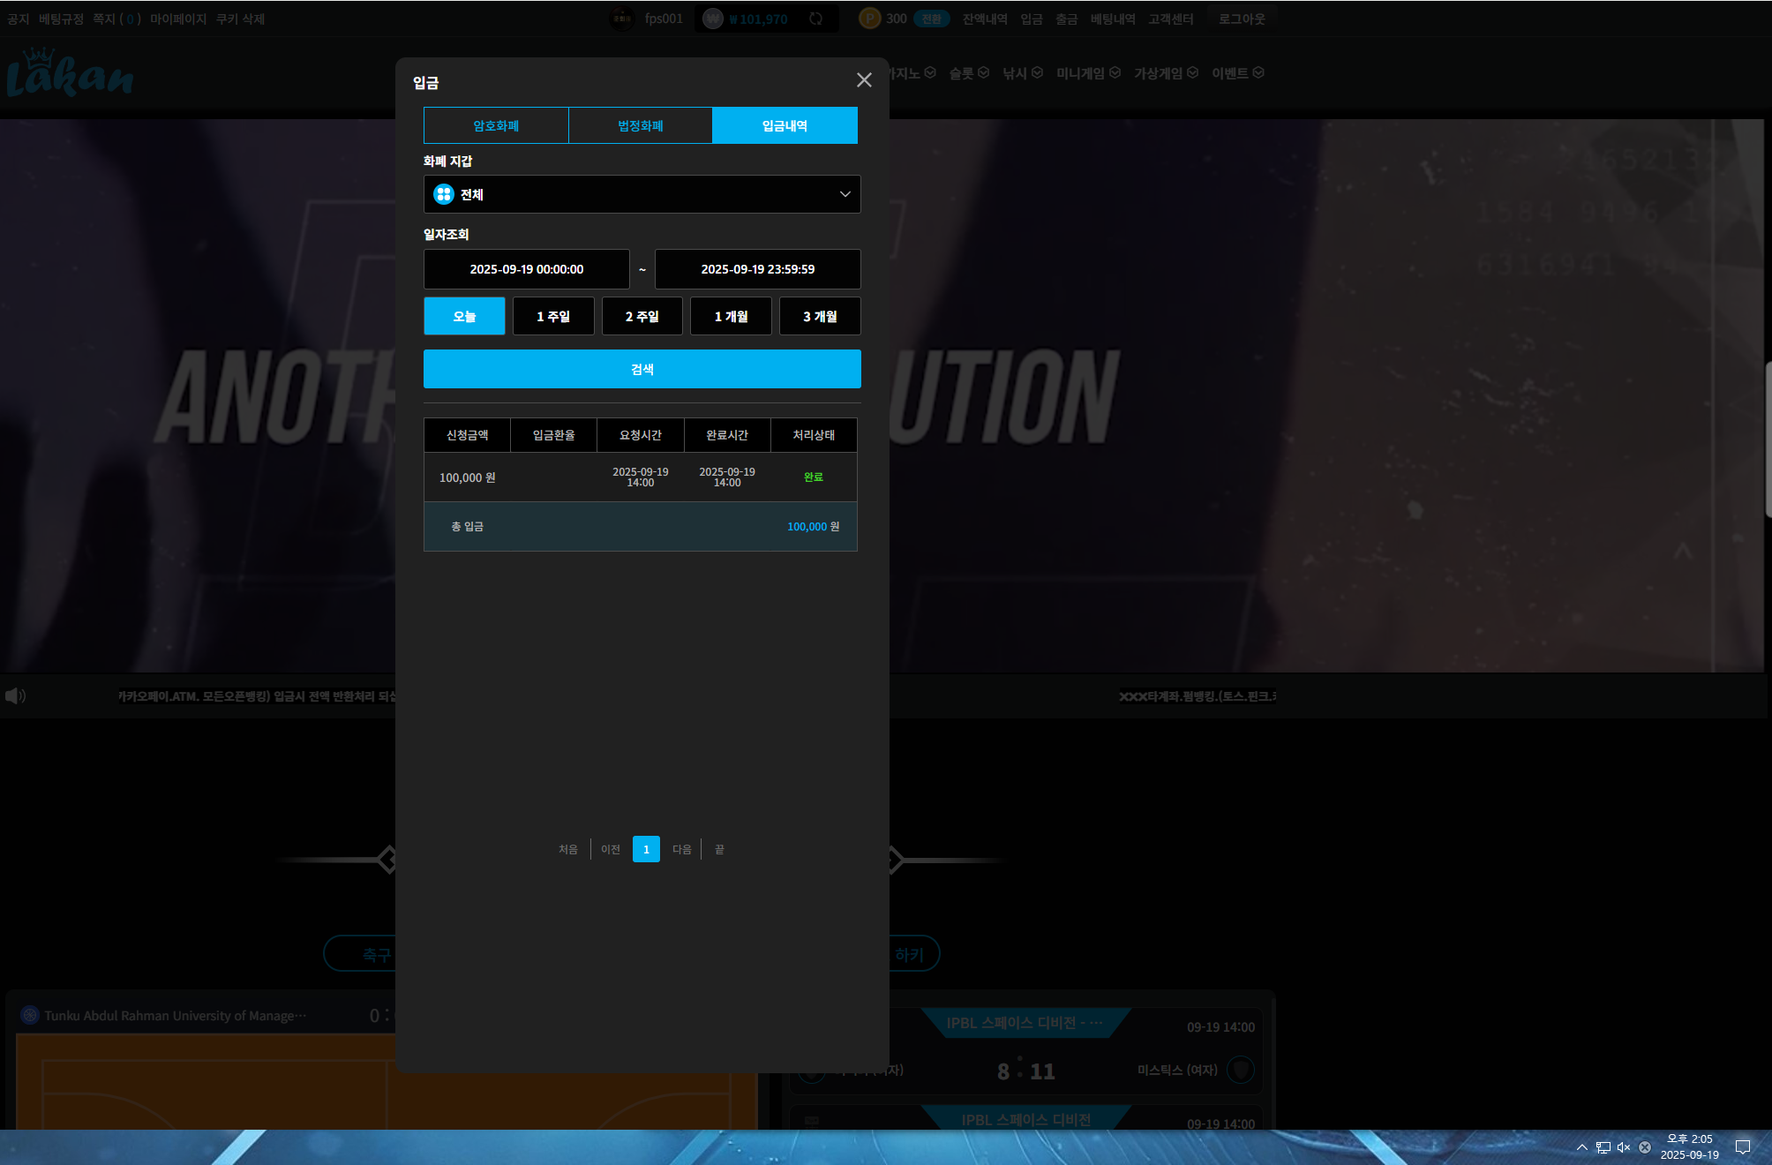The width and height of the screenshot is (1772, 1165).
Task: Switch to the 법정화폐 tab
Action: (x=641, y=125)
